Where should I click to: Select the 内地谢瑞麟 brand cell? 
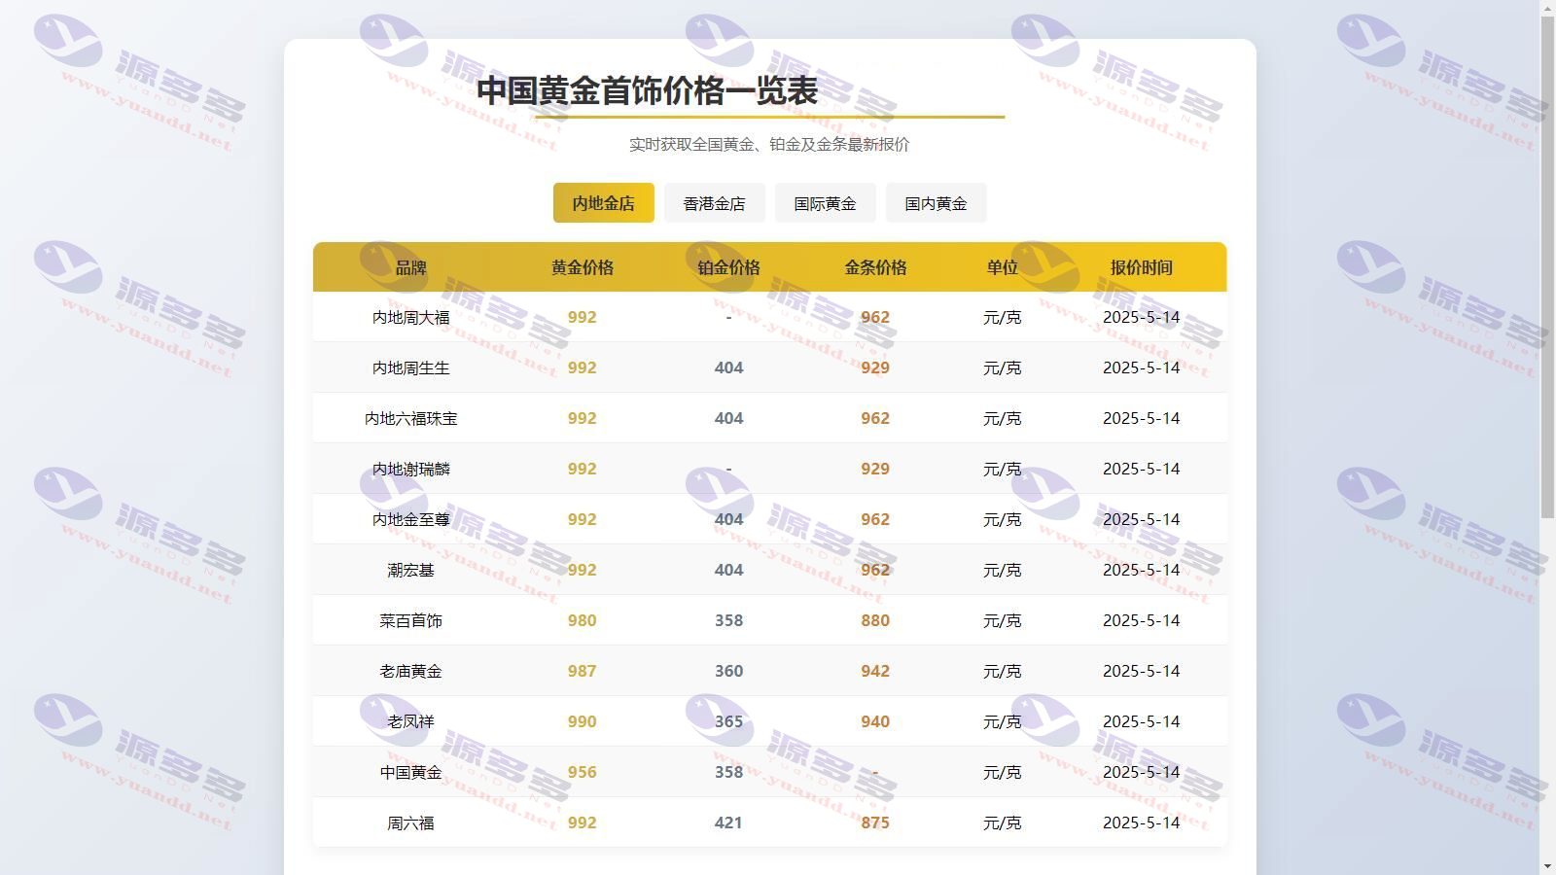(410, 469)
